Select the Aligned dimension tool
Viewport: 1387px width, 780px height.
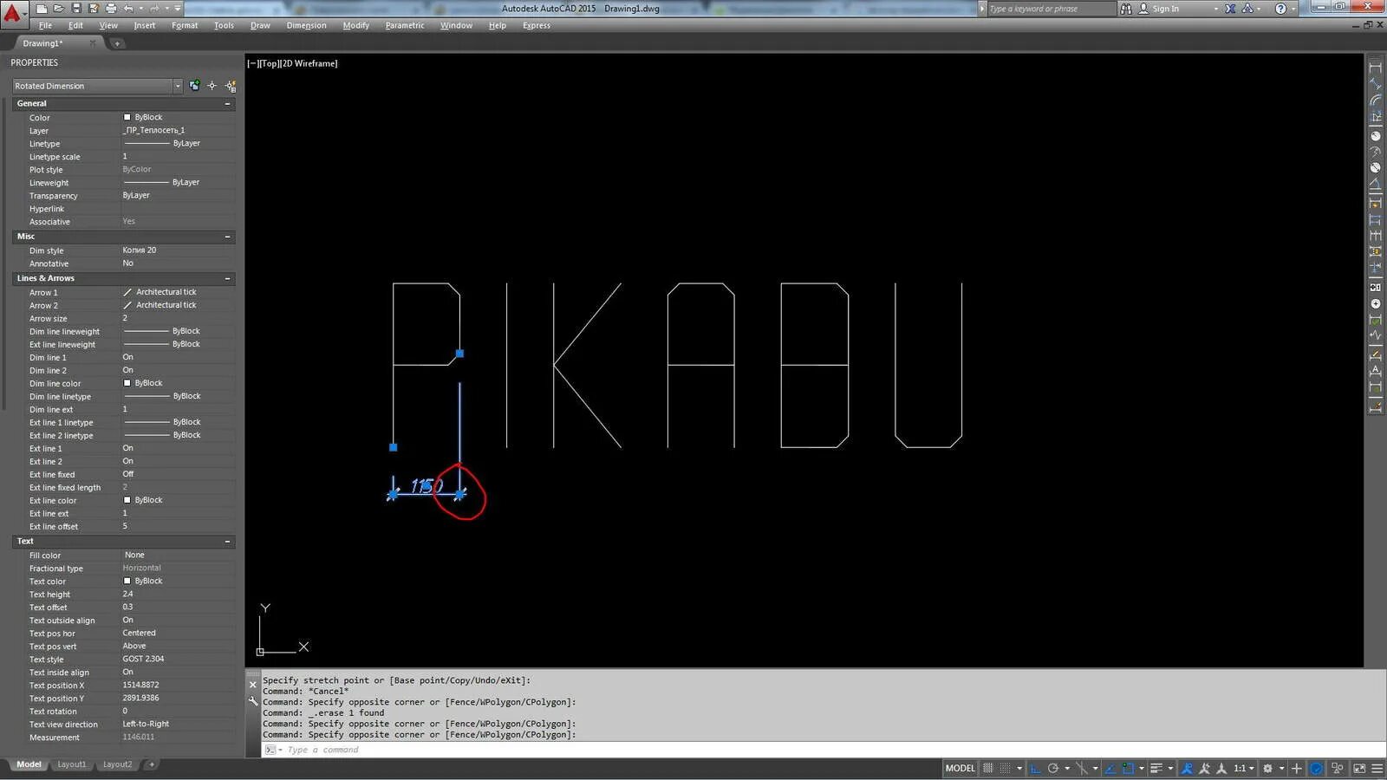tap(1375, 84)
